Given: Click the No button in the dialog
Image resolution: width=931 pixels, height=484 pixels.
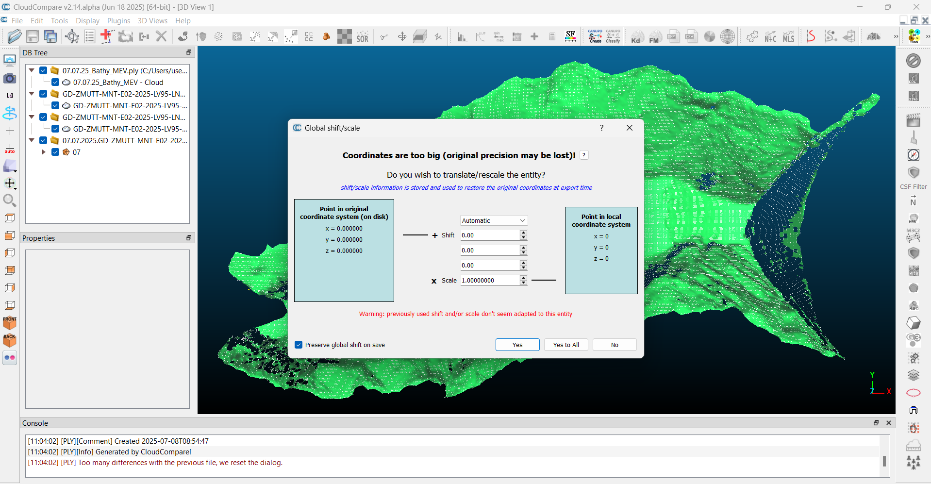Looking at the screenshot, I should (615, 345).
